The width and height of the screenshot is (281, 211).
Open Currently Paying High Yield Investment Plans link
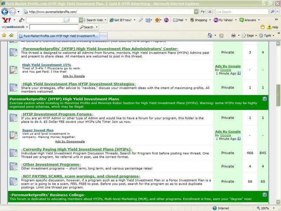click(x=77, y=149)
